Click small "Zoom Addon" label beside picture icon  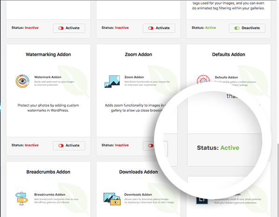click(x=134, y=77)
